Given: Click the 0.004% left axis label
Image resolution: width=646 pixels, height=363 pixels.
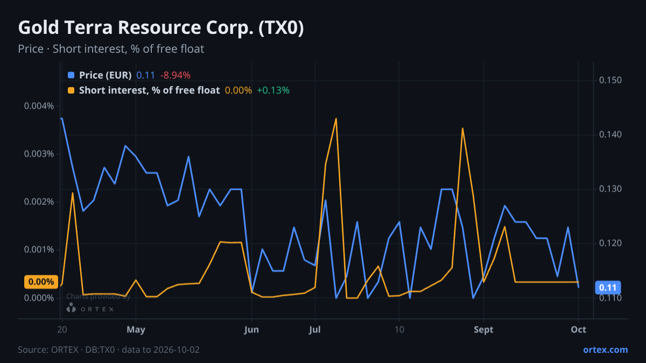Looking at the screenshot, I should 39,106.
